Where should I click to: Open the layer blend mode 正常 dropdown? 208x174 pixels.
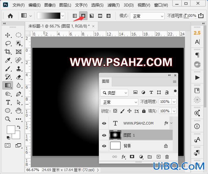point(119,102)
